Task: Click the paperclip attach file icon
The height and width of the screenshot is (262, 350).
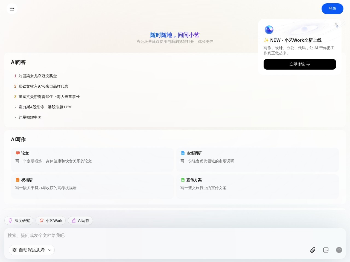Action: coord(313,250)
